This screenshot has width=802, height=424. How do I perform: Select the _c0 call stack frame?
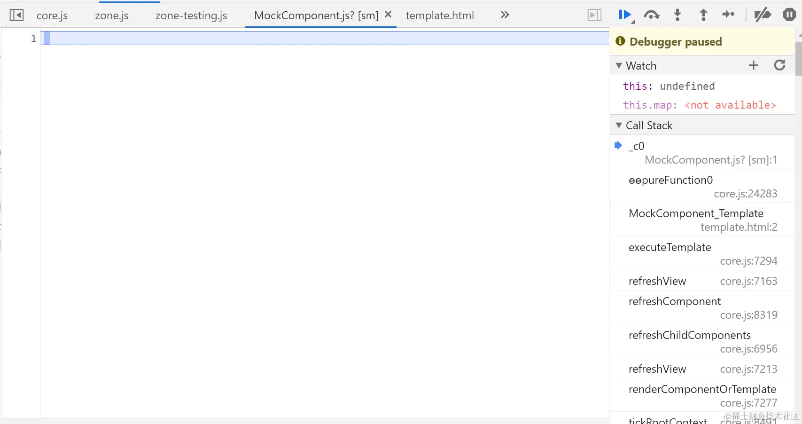tap(702, 152)
